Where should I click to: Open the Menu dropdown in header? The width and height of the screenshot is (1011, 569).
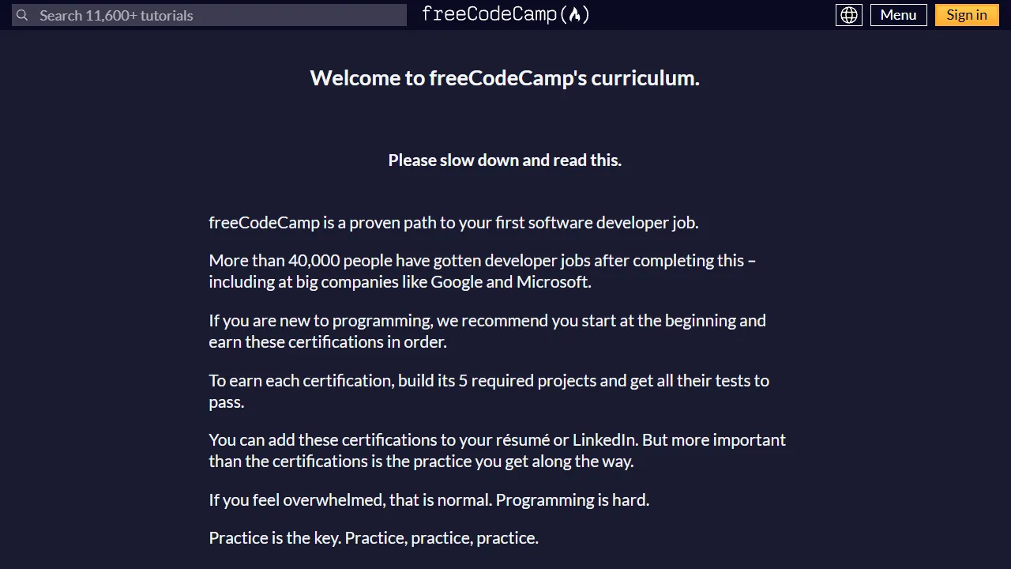click(x=898, y=15)
